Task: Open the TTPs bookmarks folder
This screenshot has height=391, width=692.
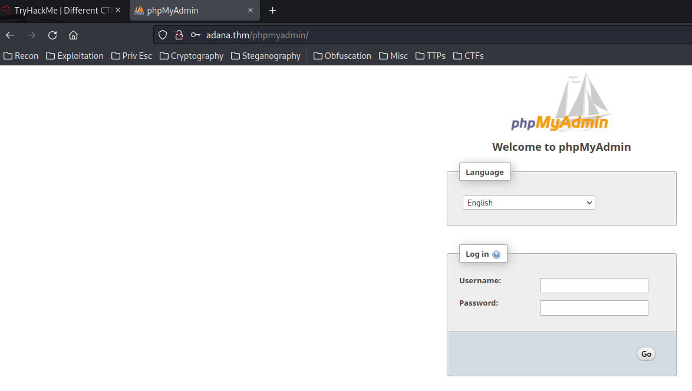Action: click(430, 56)
